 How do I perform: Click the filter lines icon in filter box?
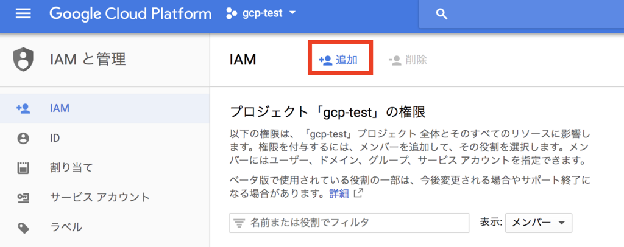[239, 223]
